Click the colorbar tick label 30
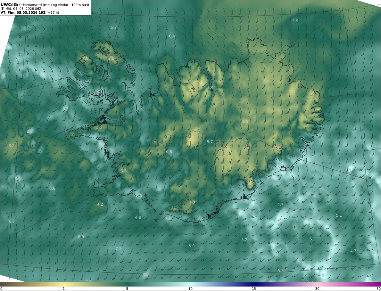381x291 pixels. pos(317,289)
